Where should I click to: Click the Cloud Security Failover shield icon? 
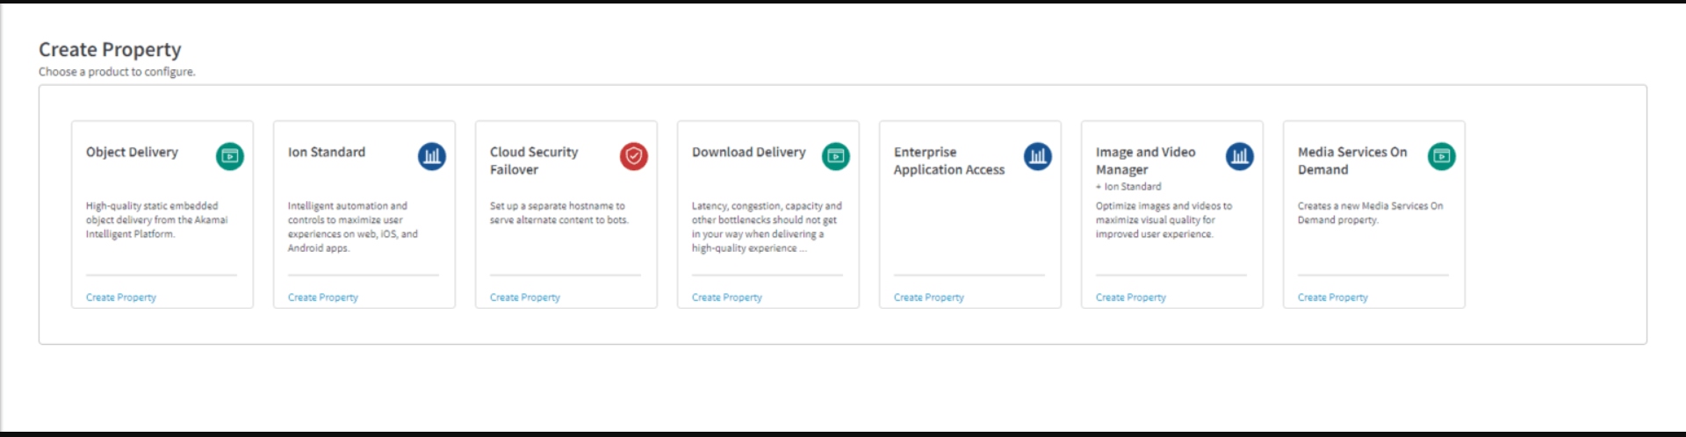634,156
